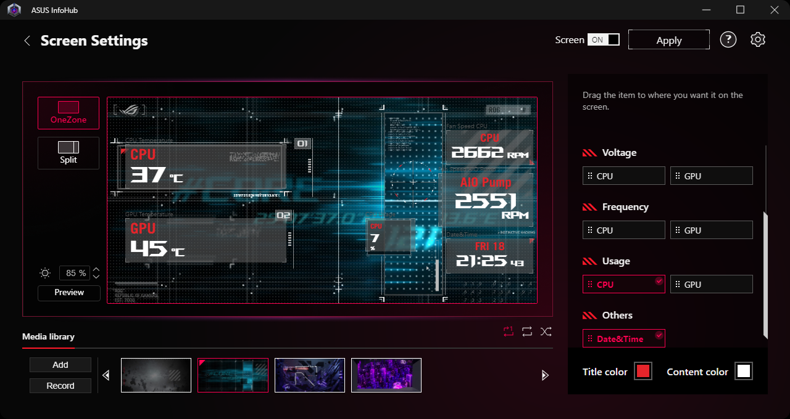This screenshot has width=790, height=419.
Task: Open the settings gear icon
Action: [x=758, y=40]
